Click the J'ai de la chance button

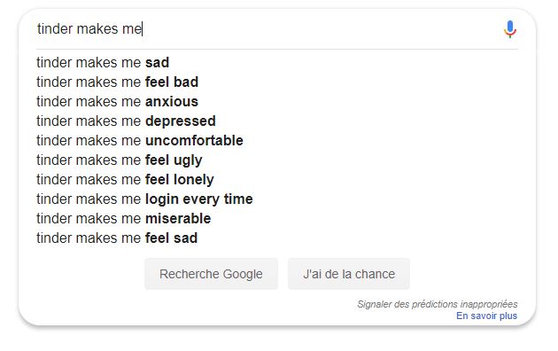pos(349,274)
